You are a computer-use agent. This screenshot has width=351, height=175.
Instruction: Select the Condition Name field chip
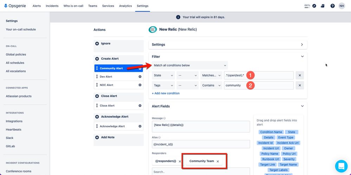pos(271,132)
